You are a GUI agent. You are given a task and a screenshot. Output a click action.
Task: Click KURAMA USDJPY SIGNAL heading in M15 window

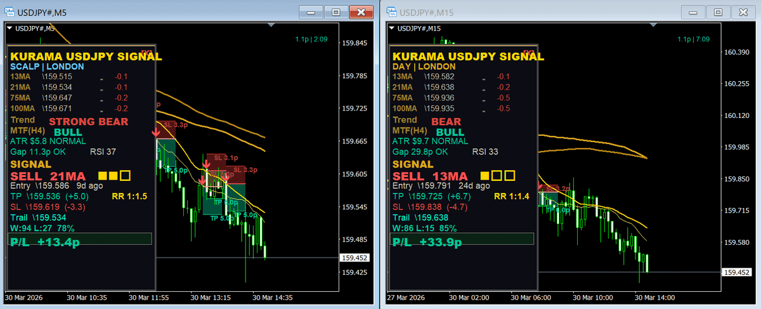click(x=468, y=56)
